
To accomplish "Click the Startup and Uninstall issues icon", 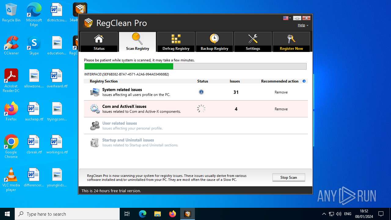I will point(95,142).
